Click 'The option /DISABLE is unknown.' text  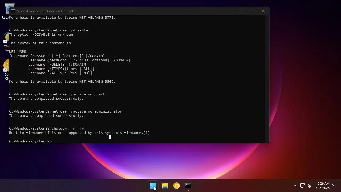tap(42, 34)
